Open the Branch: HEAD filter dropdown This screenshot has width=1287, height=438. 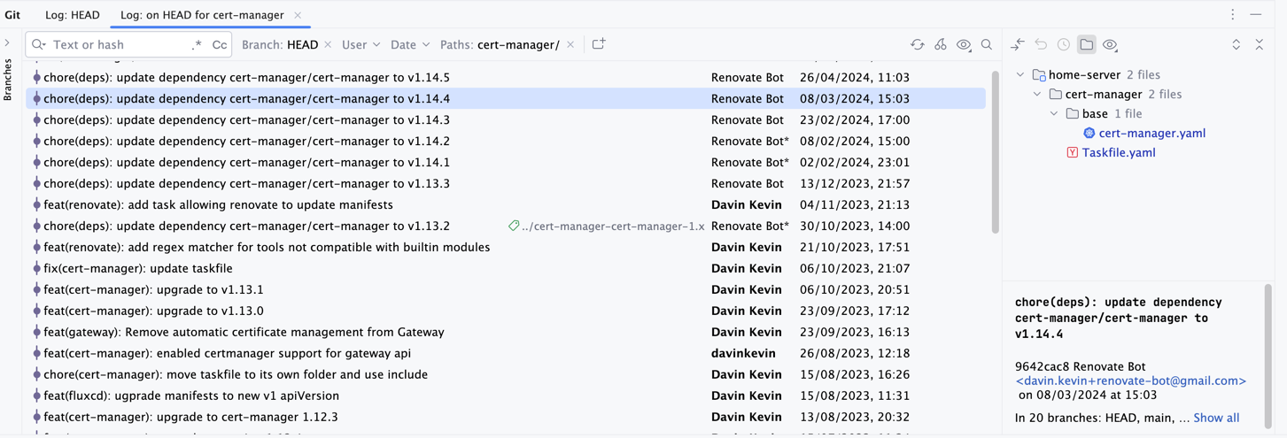280,44
